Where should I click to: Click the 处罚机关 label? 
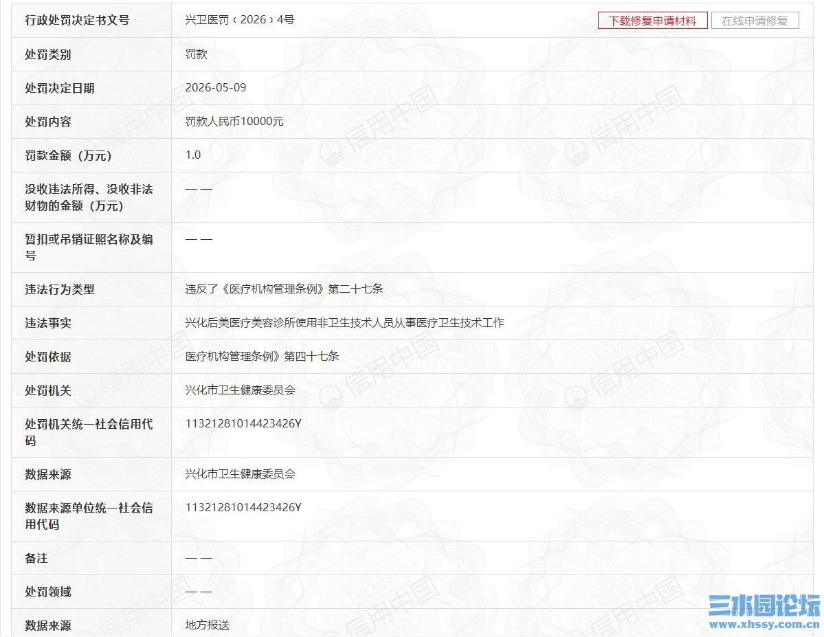pos(48,390)
